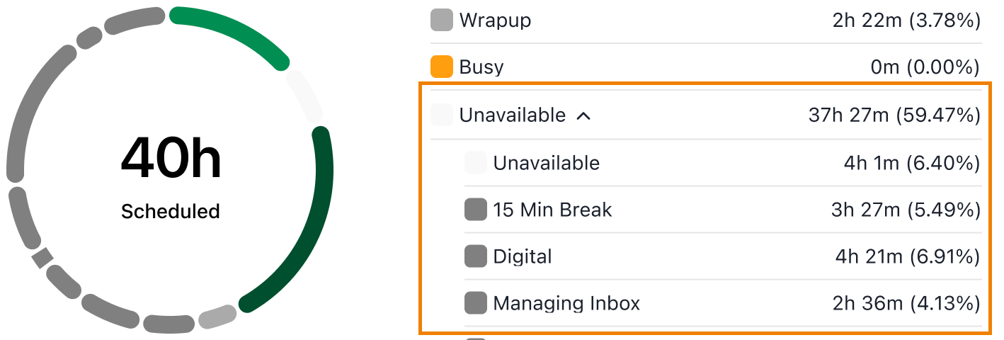Screen dimensions: 1004x340
Task: Select the Digital sub-item label
Action: (x=523, y=256)
